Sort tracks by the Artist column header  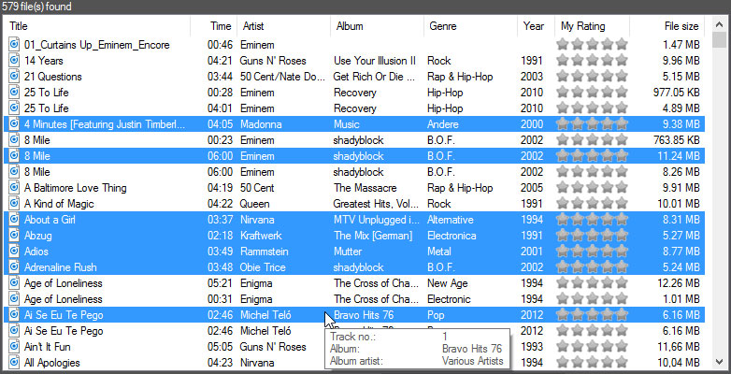[280, 26]
